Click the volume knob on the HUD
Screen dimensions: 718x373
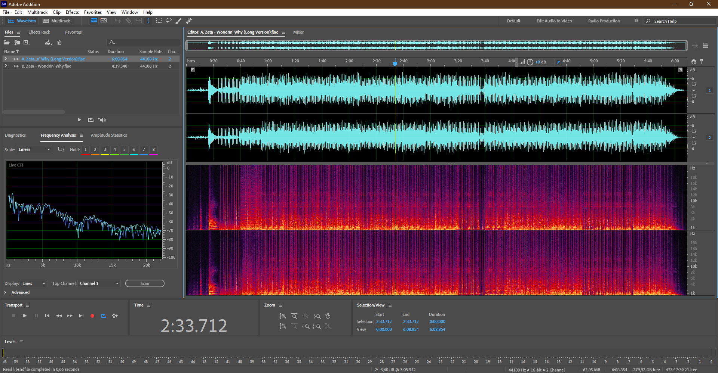pyautogui.click(x=530, y=62)
